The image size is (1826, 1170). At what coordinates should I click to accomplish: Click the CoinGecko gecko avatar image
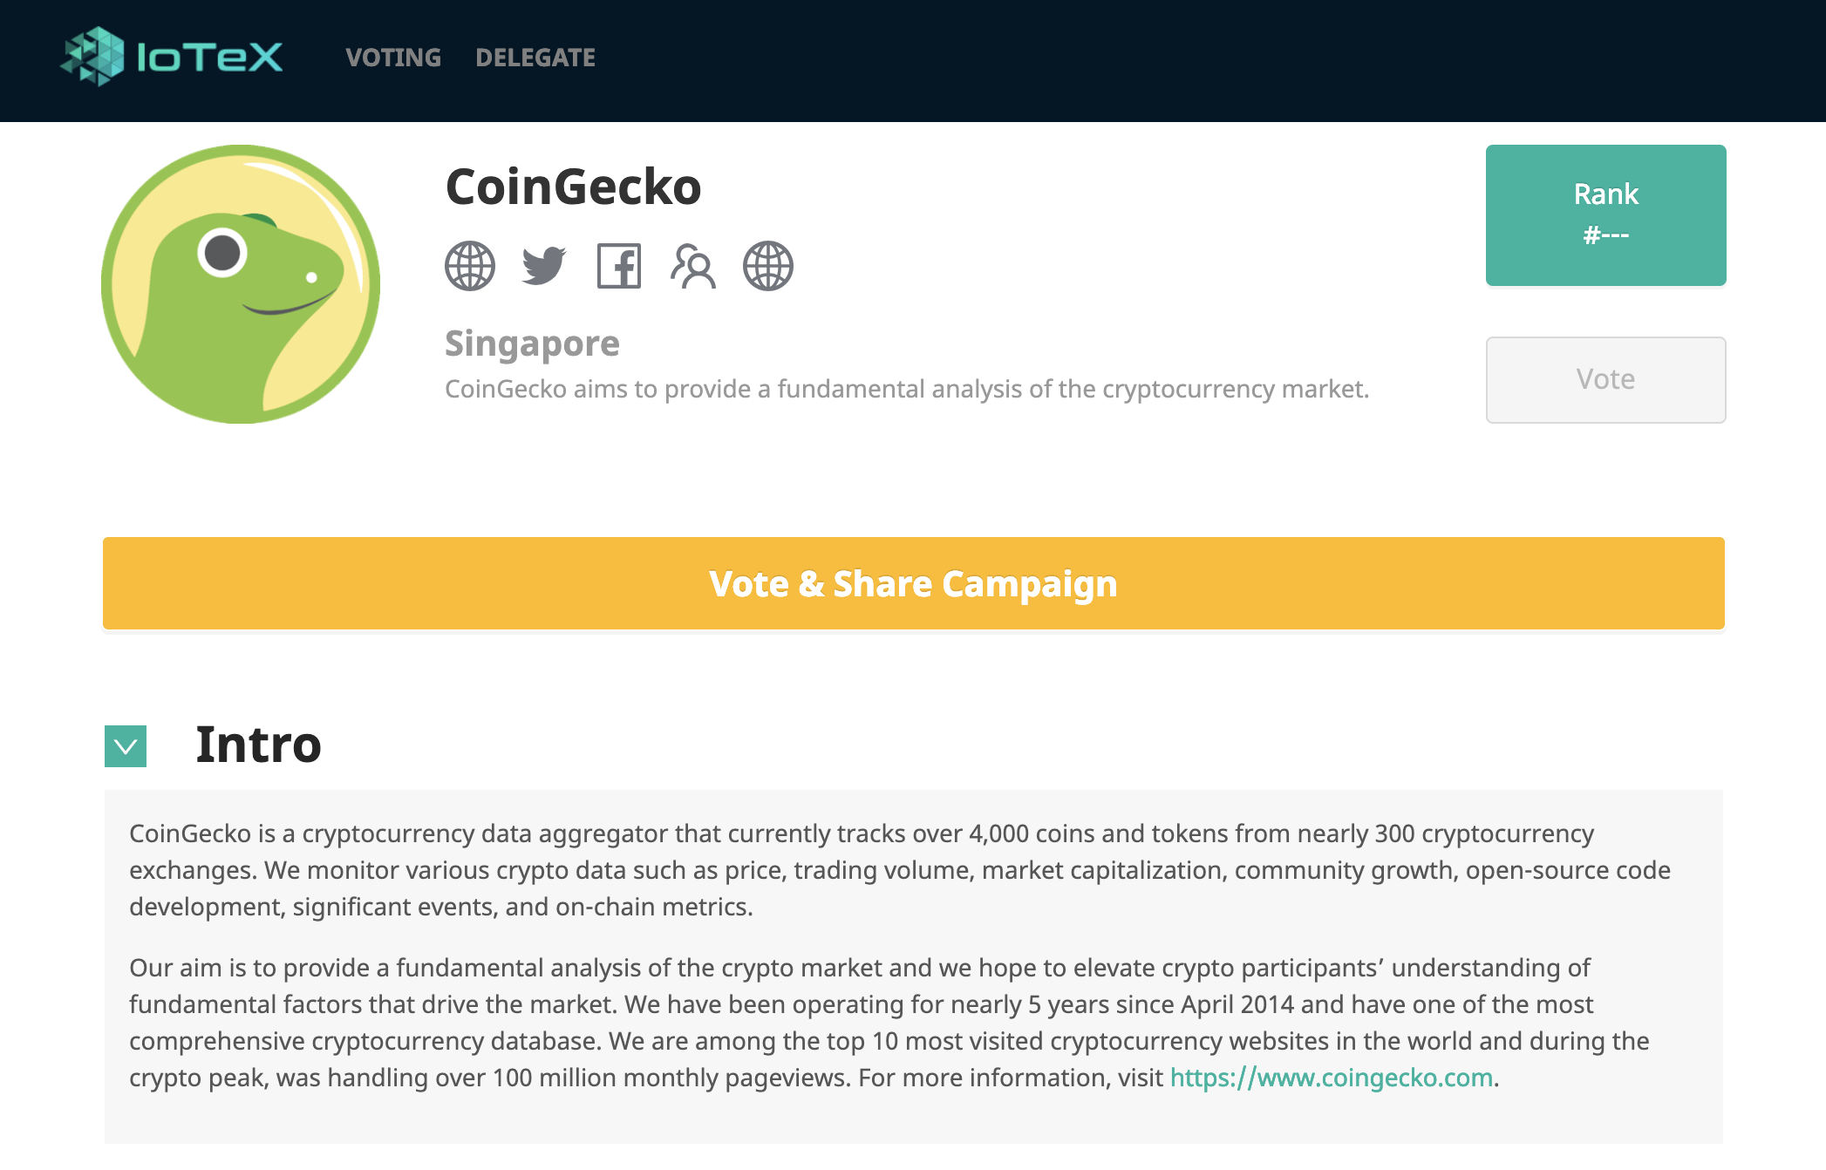[x=241, y=284]
